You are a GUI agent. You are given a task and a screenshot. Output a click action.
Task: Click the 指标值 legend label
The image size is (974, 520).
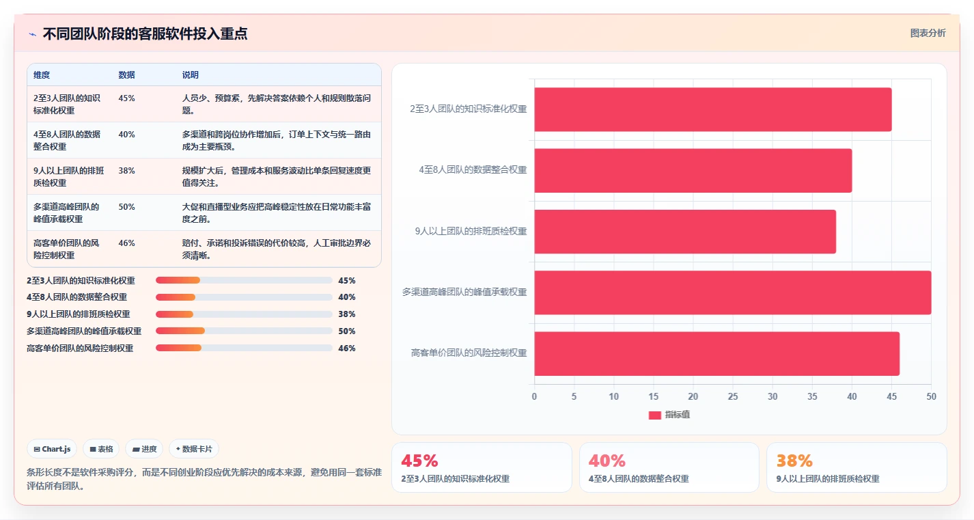click(x=678, y=415)
